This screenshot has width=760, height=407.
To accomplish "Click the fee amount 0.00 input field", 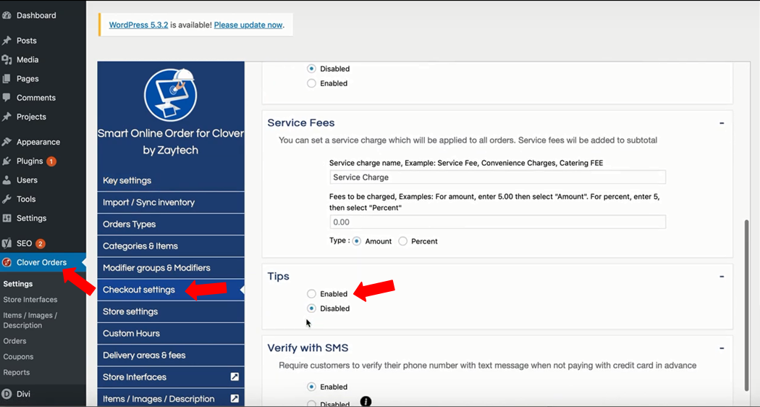I will 498,222.
